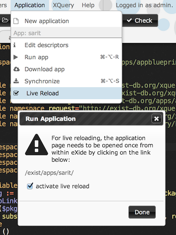Open the /exist/apps/sarit/ link
The height and width of the screenshot is (235, 176).
(50, 173)
